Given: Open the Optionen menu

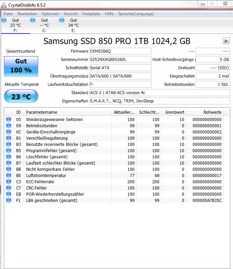Looking at the screenshot, I should (x=50, y=14).
